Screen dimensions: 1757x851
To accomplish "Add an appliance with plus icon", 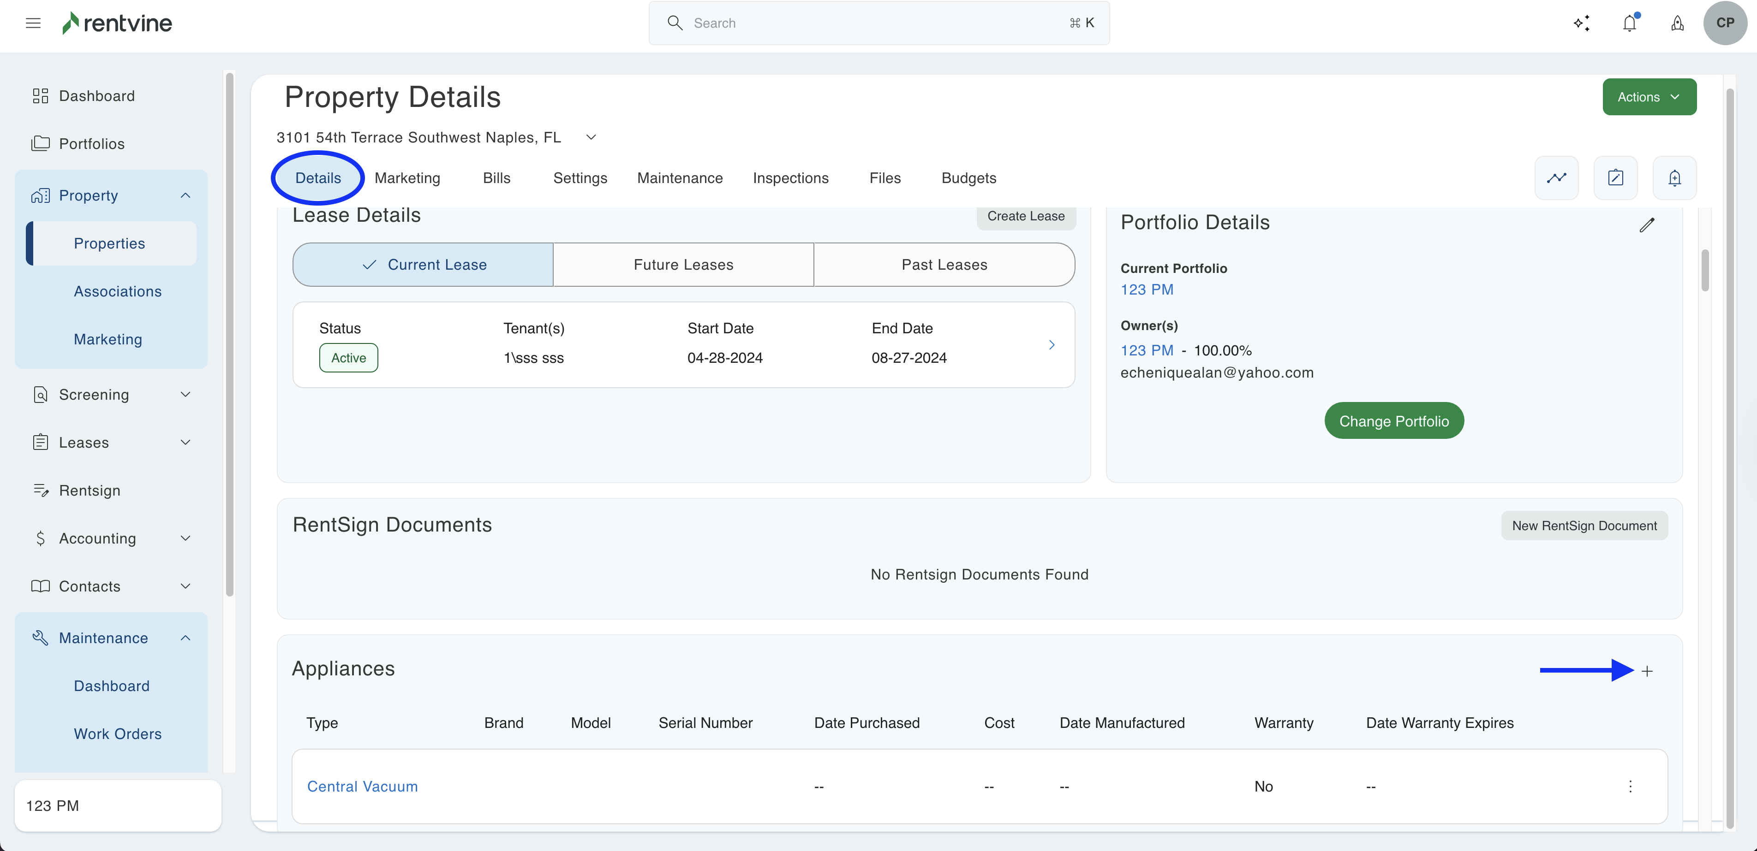I will [x=1647, y=671].
